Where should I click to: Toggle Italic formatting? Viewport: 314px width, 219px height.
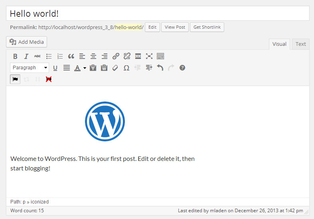click(26, 57)
